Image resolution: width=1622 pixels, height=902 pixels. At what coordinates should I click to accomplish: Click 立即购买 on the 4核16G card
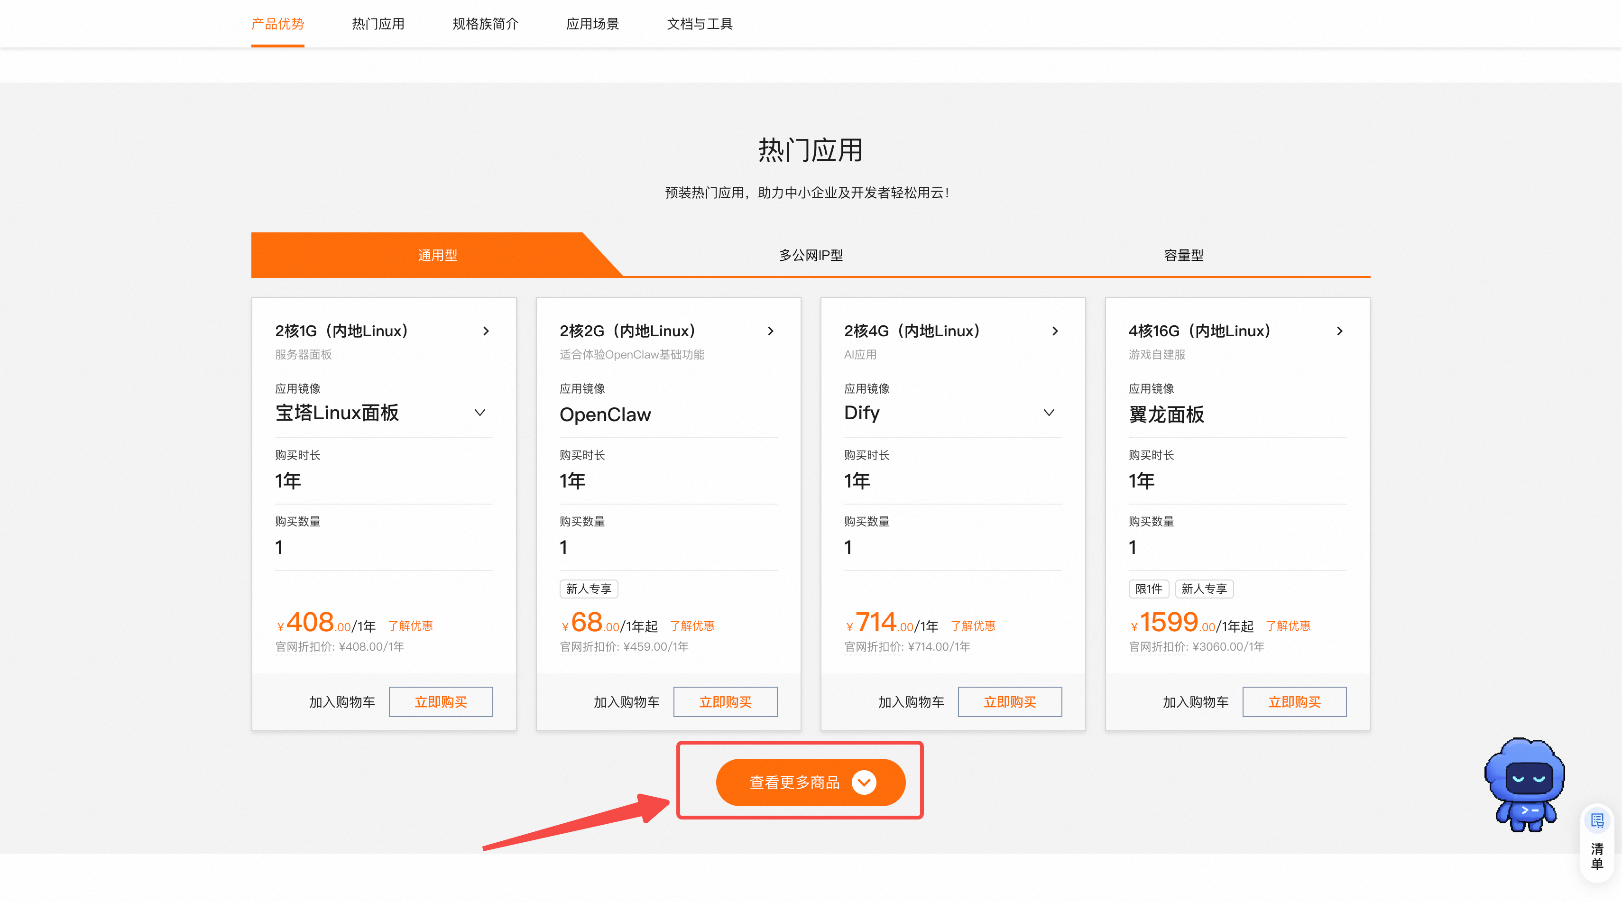(1295, 702)
